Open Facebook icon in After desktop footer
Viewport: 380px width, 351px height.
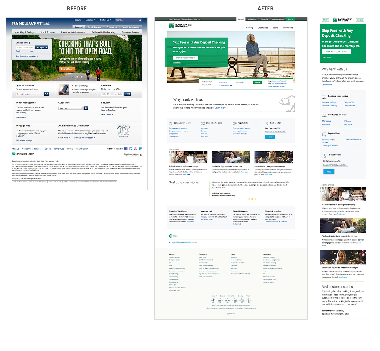tap(213, 301)
